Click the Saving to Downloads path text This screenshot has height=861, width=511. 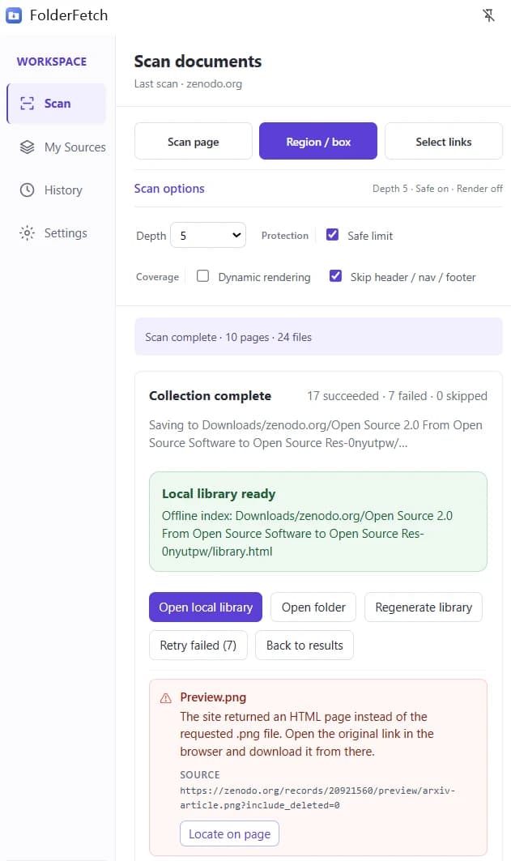316,434
